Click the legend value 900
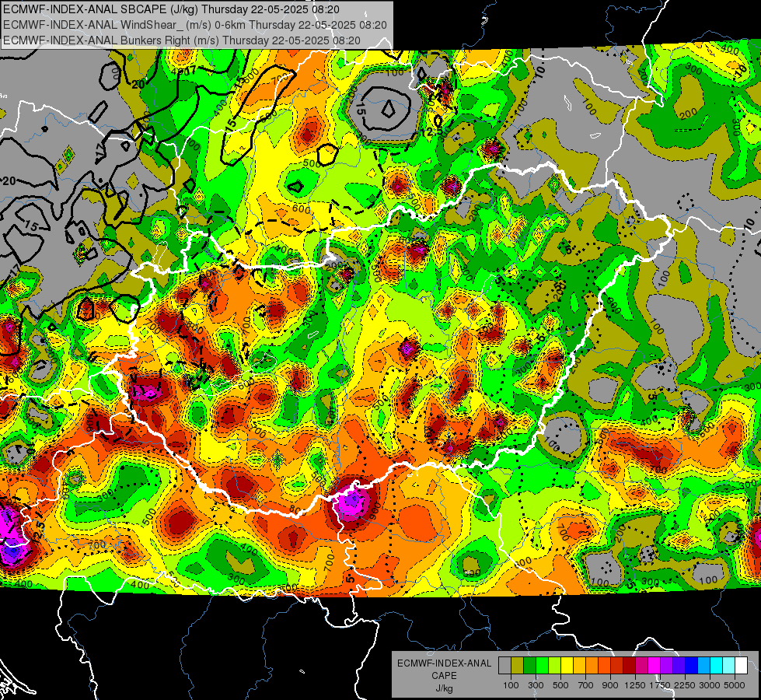The image size is (761, 700). (x=610, y=685)
